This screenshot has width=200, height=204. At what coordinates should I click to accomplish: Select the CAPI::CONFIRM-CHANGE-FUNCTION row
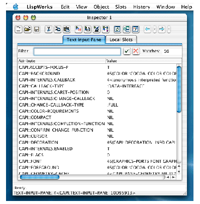coord(97,130)
